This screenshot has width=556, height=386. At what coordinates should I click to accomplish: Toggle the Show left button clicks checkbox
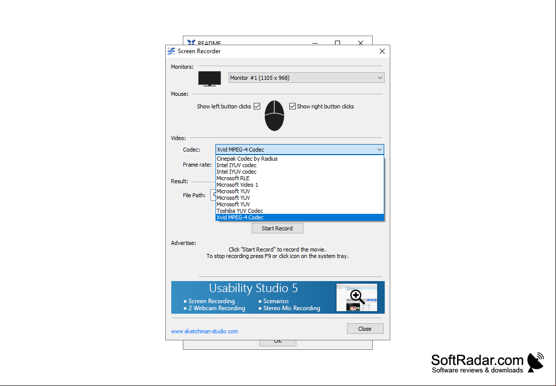[257, 106]
